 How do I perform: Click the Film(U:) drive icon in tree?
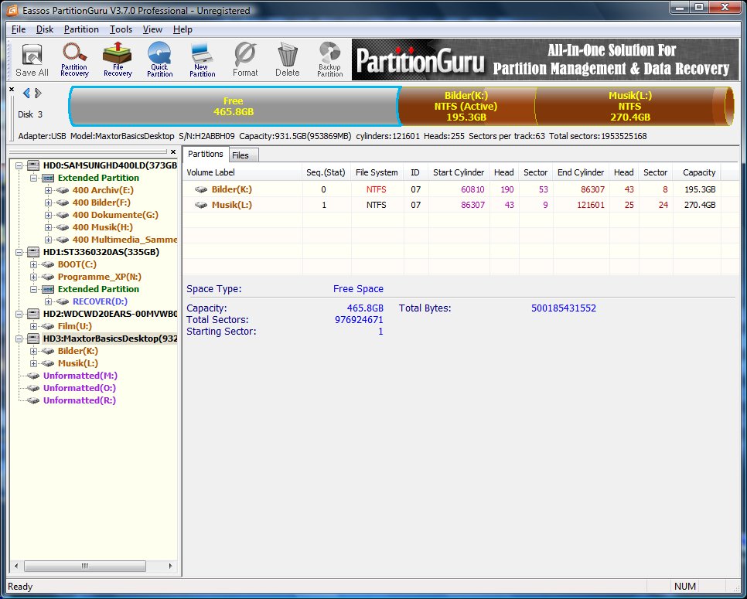pos(48,326)
